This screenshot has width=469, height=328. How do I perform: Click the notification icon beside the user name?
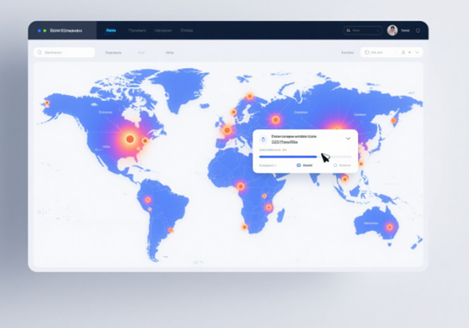418,31
